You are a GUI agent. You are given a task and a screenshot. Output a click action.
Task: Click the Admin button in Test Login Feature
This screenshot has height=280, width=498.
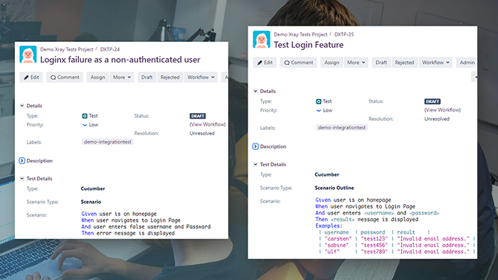click(x=467, y=63)
